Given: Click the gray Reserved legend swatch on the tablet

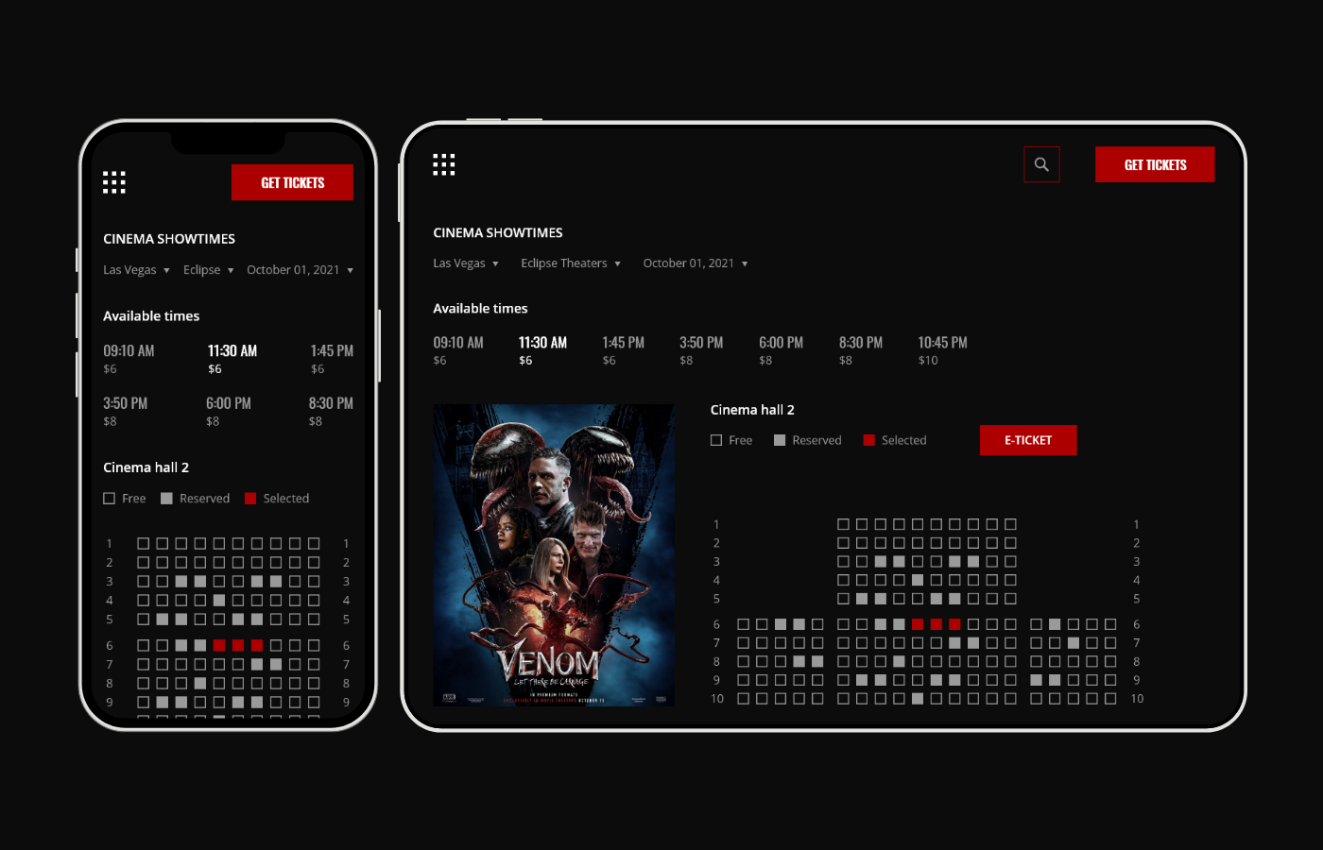Looking at the screenshot, I should [780, 440].
